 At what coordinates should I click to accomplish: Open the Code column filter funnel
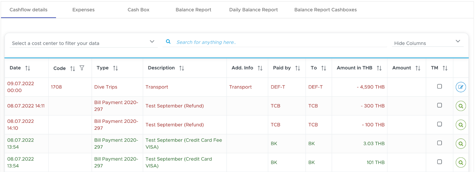82,68
